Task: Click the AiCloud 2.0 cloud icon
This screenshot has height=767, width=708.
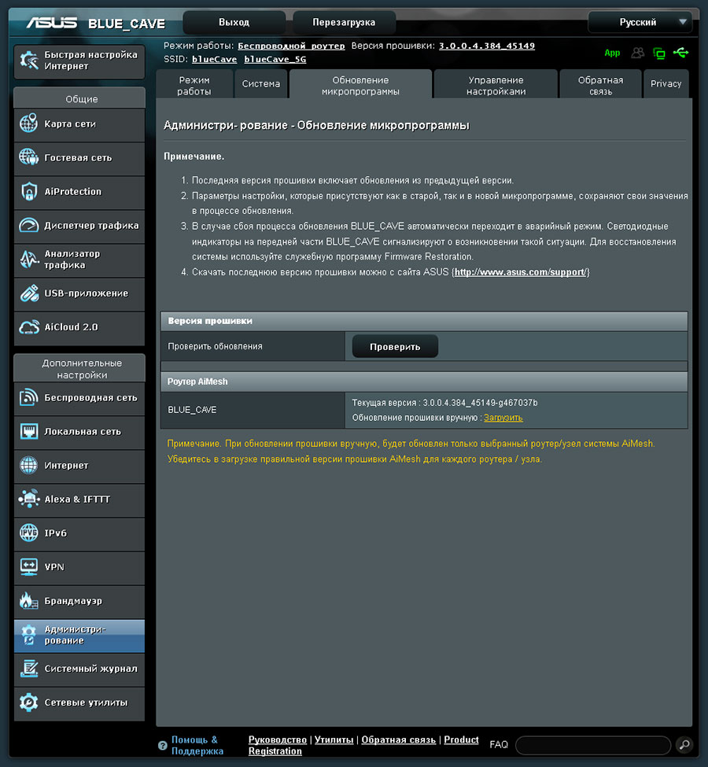Action: 29,326
